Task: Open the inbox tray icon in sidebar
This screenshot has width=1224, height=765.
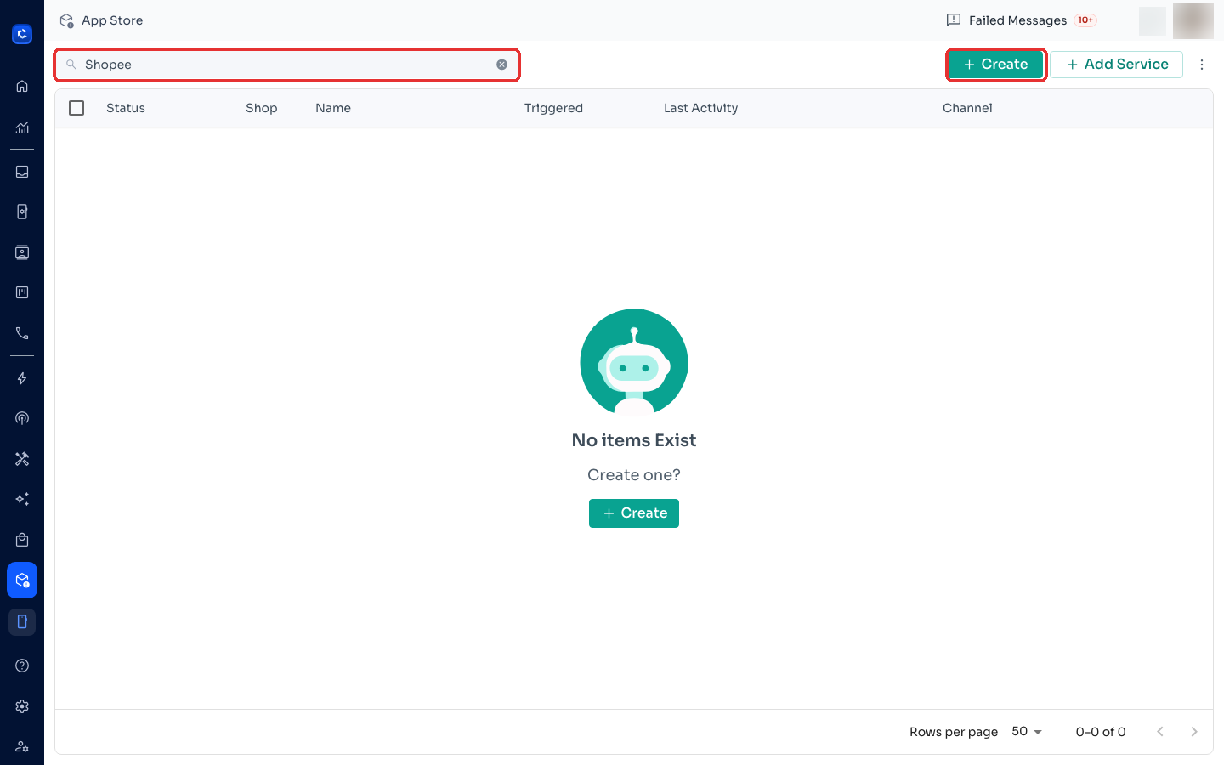Action: pyautogui.click(x=22, y=172)
